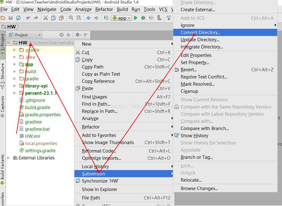Click the Replace toolbar icon
This screenshot has height=206, width=282.
78,18
